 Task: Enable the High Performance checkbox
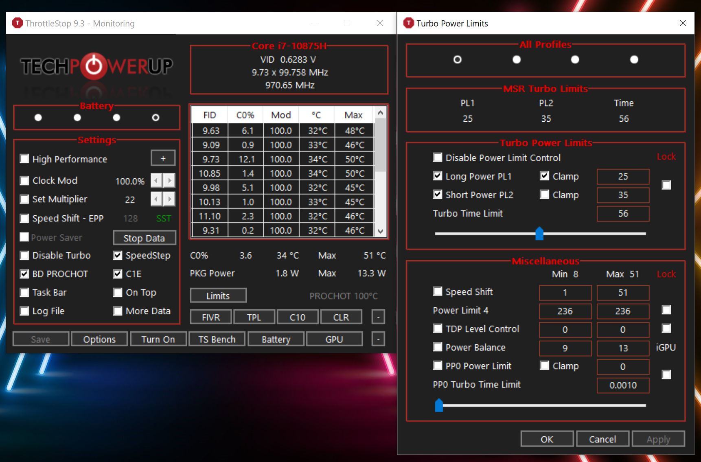click(x=24, y=159)
